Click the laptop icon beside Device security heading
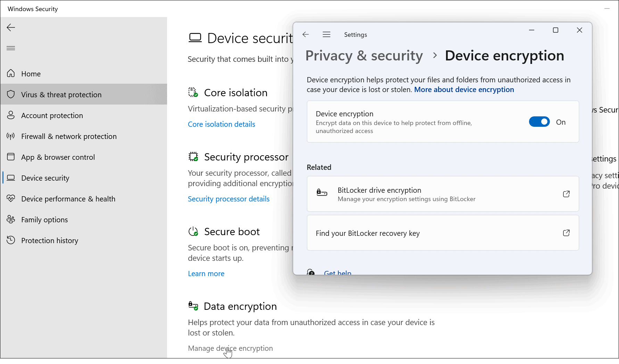The height and width of the screenshot is (364, 619). (195, 38)
